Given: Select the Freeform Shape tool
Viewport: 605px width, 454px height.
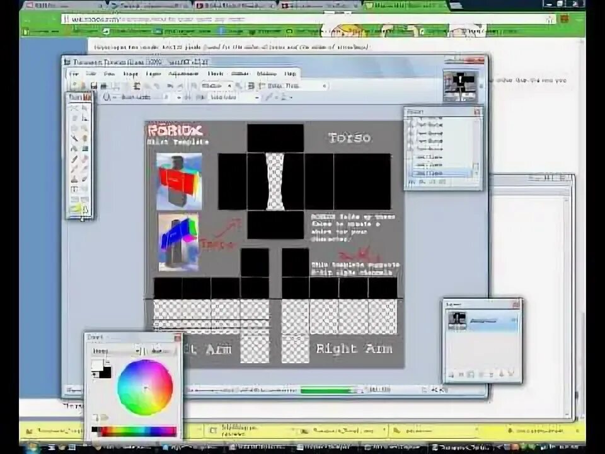Looking at the screenshot, I should pos(84,209).
